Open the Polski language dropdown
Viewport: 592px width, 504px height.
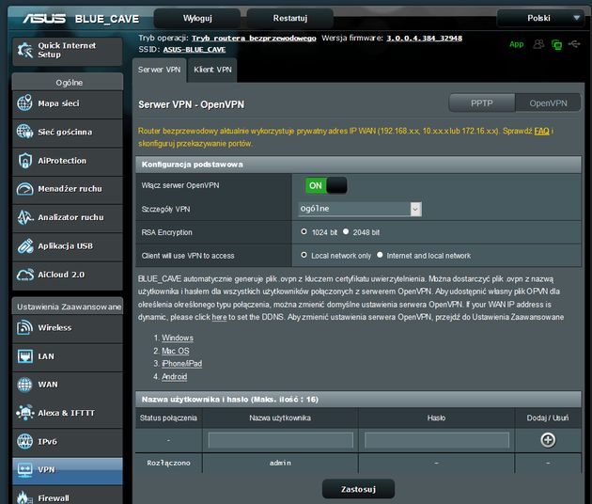coord(540,18)
